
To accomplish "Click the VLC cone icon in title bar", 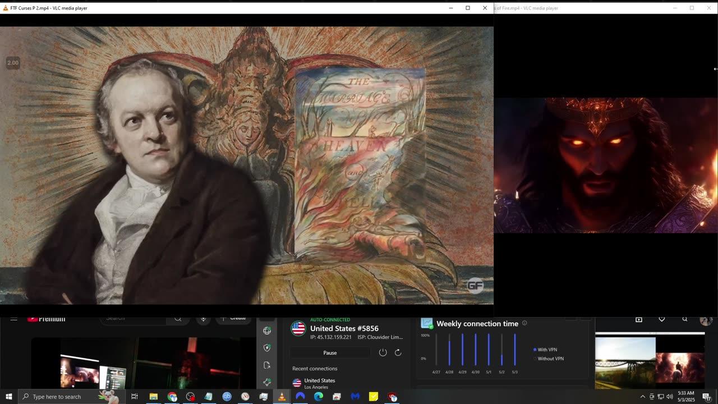I will (x=6, y=8).
